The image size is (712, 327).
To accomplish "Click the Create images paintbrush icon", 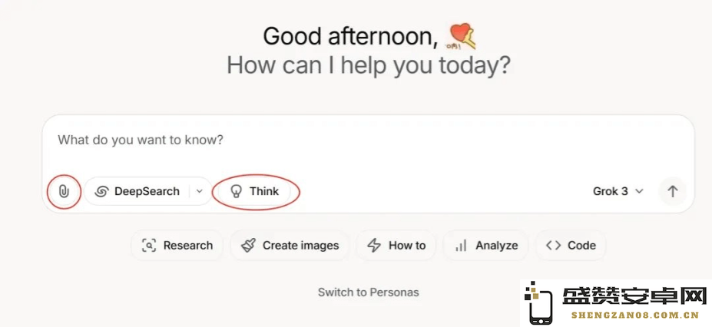I will point(248,246).
